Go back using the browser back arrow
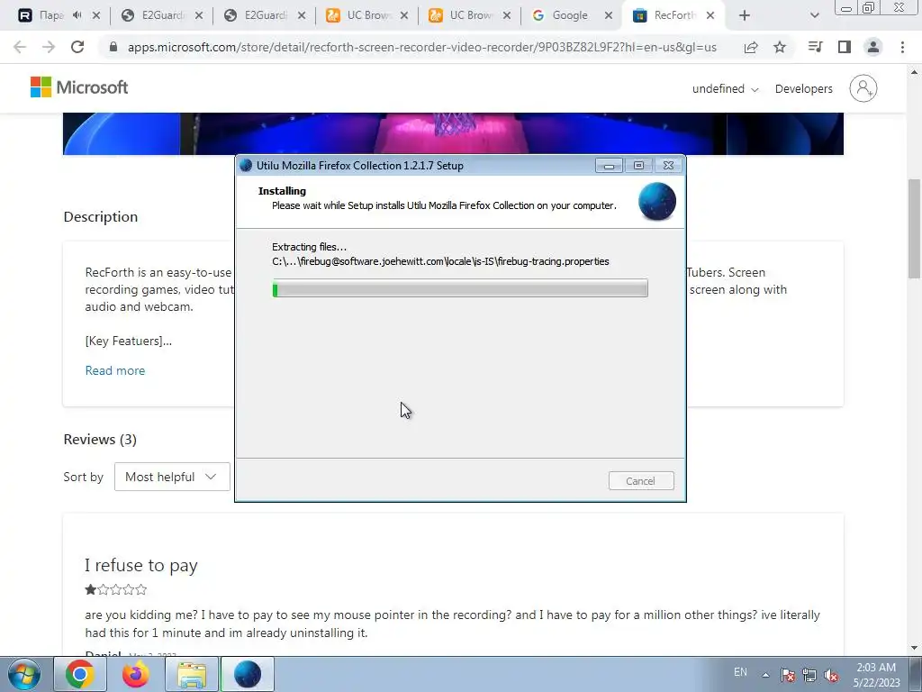The image size is (922, 692). 20,47
